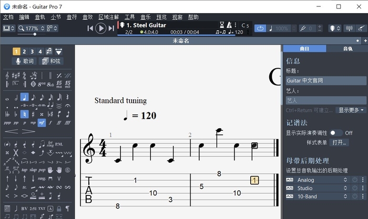The height and width of the screenshot is (219, 368).
Task: Expand the 显示更多 dropdown
Action: (x=351, y=110)
